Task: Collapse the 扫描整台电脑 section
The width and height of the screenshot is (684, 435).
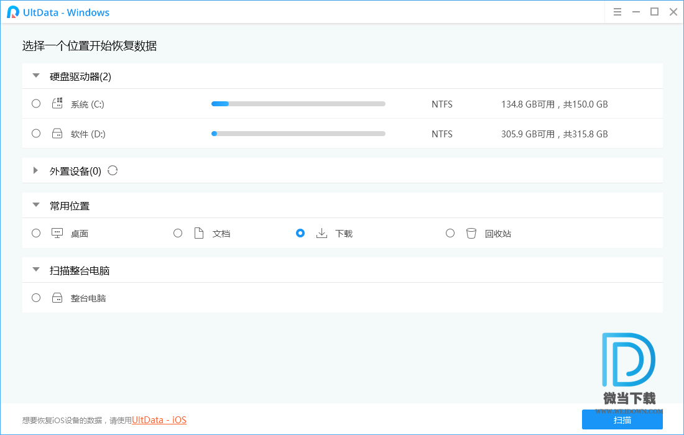Action: [36, 269]
